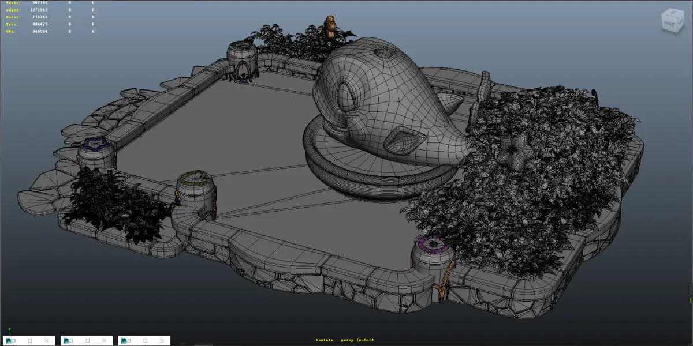
Task: Restore the rightmost minimized Maya window
Action: [x=129, y=340]
